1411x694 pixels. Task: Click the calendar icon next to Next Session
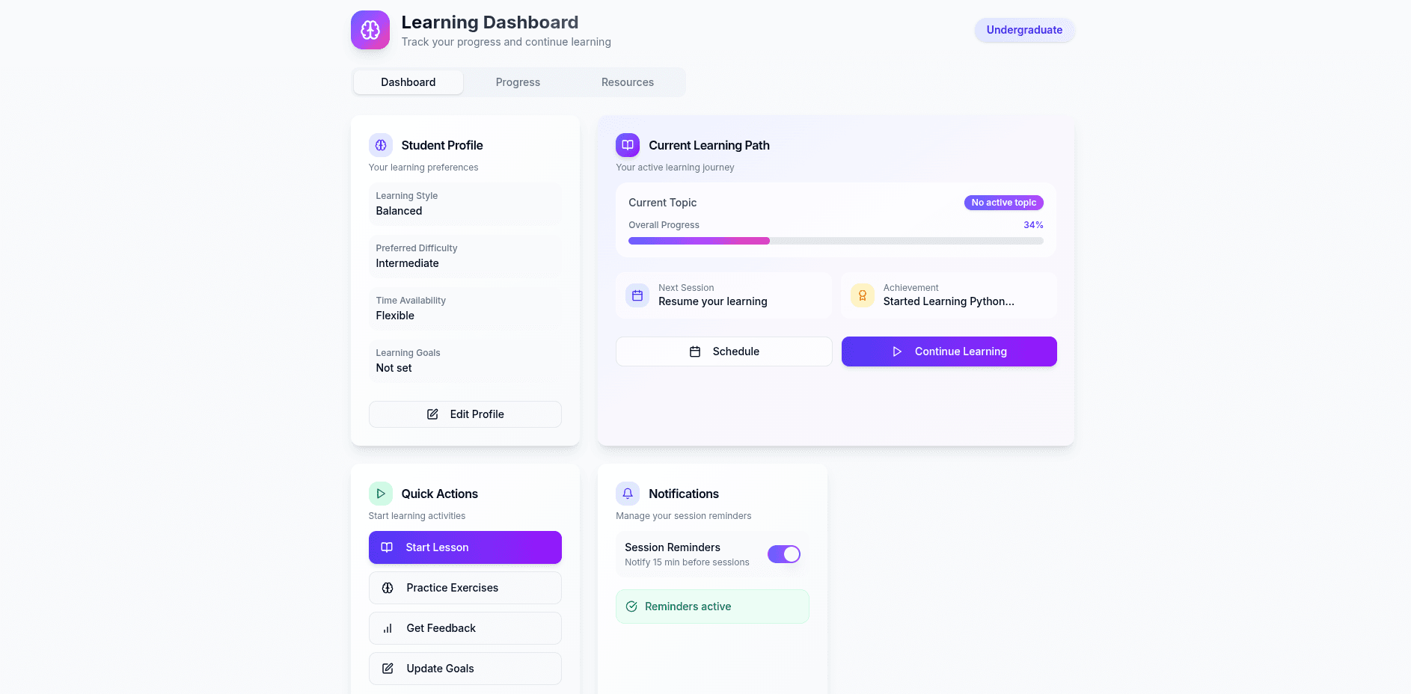(x=637, y=295)
